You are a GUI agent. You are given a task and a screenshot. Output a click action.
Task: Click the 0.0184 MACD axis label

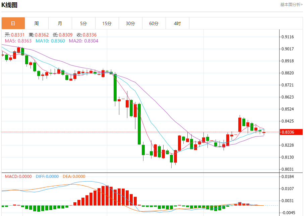tap(288, 177)
